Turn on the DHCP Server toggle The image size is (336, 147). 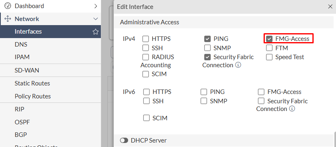[x=124, y=141]
